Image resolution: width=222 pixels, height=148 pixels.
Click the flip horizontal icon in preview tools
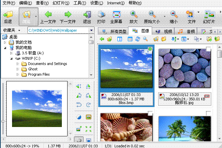[88, 86]
